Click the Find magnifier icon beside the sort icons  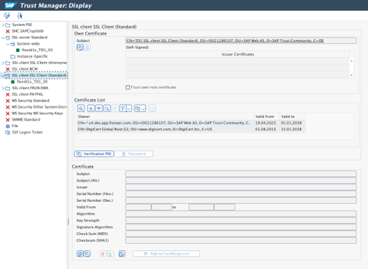pyautogui.click(x=107, y=109)
